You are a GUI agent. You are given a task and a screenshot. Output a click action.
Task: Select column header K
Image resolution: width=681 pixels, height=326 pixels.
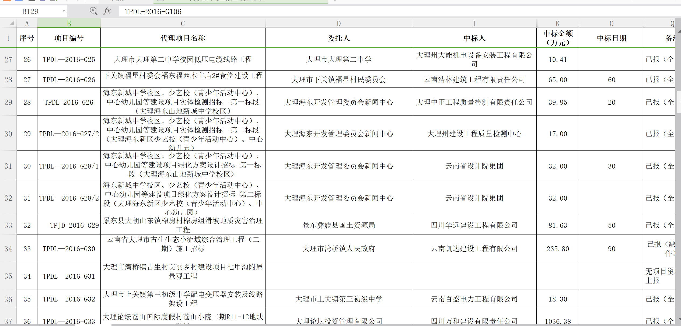point(557,23)
